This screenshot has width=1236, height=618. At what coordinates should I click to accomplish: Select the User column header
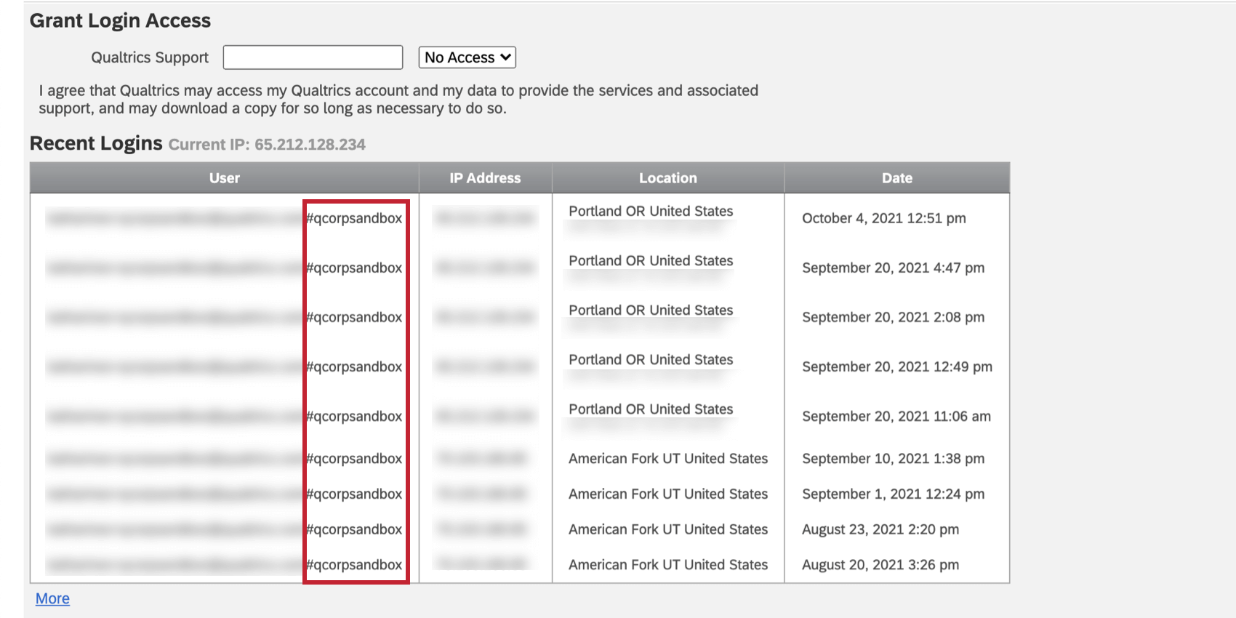(x=224, y=177)
